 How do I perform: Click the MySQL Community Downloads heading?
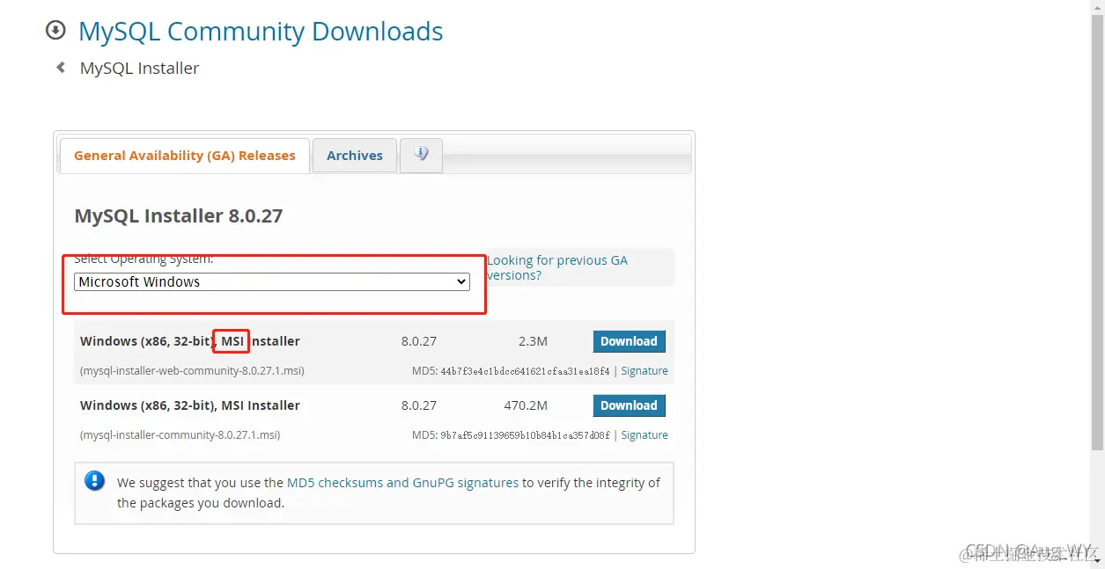coord(261,32)
